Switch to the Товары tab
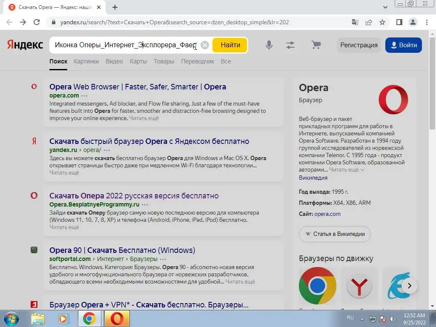The image size is (436, 327). point(164,61)
